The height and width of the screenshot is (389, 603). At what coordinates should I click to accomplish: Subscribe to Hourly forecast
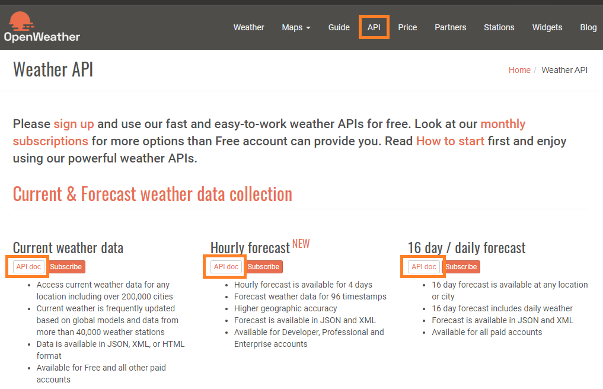coord(263,267)
